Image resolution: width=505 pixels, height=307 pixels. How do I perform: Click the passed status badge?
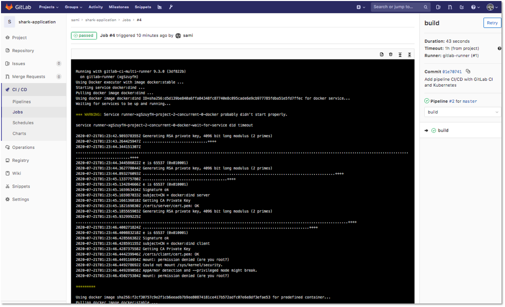(x=84, y=35)
